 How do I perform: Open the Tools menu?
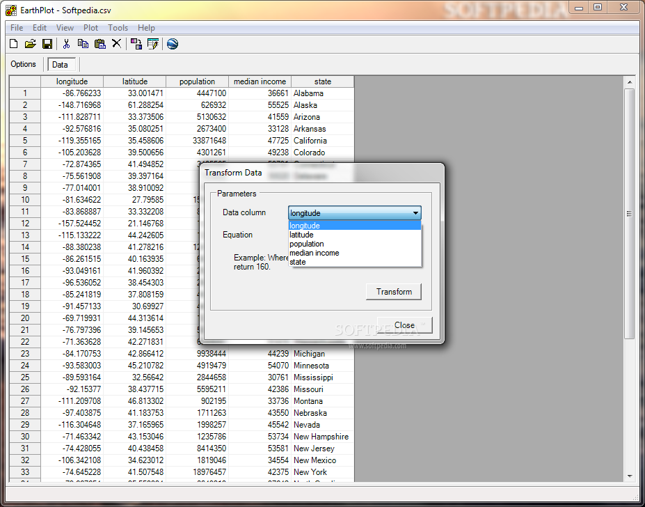tap(118, 28)
